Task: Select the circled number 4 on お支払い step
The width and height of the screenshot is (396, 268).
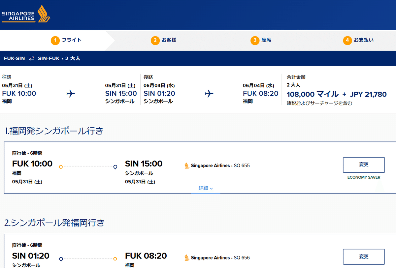Action: pos(347,40)
